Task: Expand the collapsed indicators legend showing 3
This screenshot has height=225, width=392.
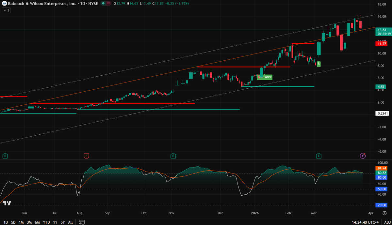Action: tap(7, 10)
